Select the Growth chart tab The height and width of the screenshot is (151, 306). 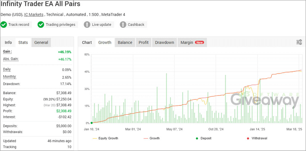(x=105, y=42)
